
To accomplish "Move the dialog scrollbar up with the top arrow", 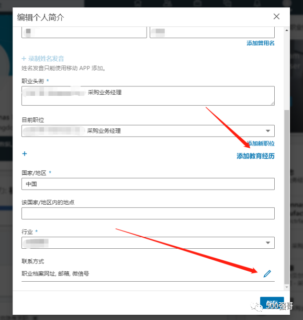I will point(287,30).
